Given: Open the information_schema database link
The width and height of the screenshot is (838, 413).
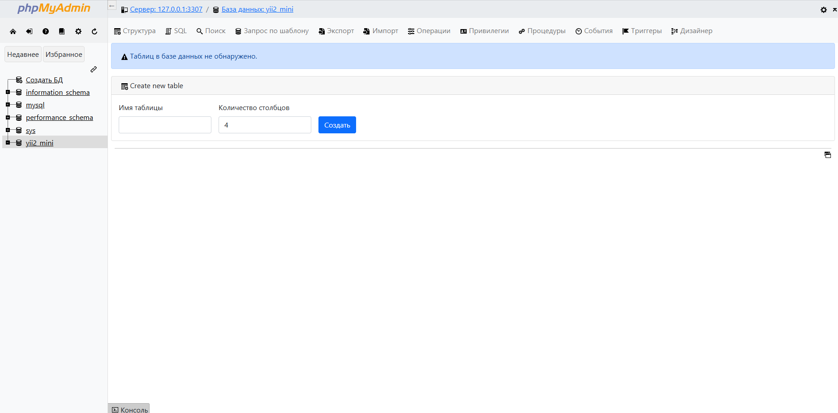Looking at the screenshot, I should coord(58,92).
